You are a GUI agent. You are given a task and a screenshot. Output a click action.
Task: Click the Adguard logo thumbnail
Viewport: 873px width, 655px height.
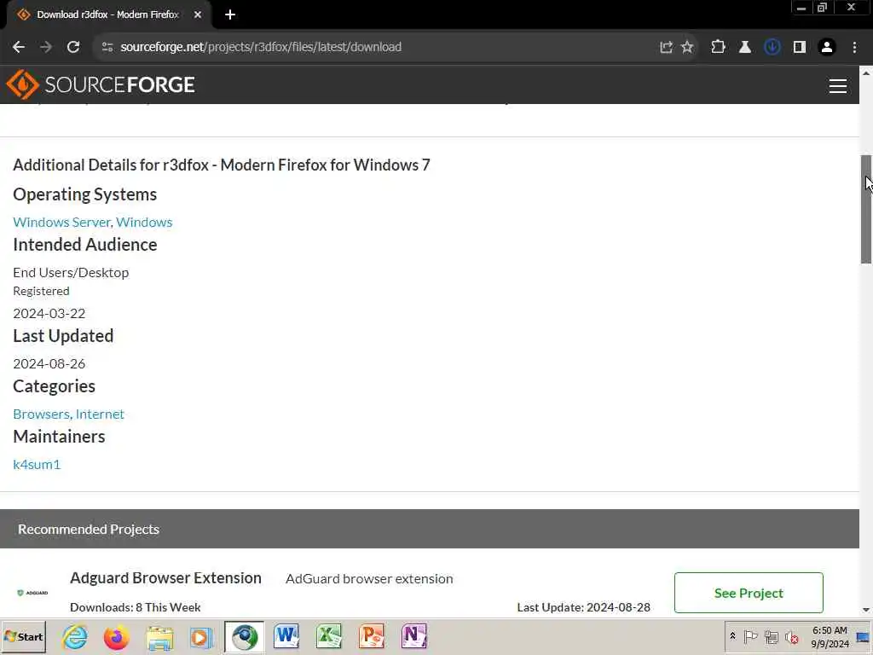[x=33, y=593]
